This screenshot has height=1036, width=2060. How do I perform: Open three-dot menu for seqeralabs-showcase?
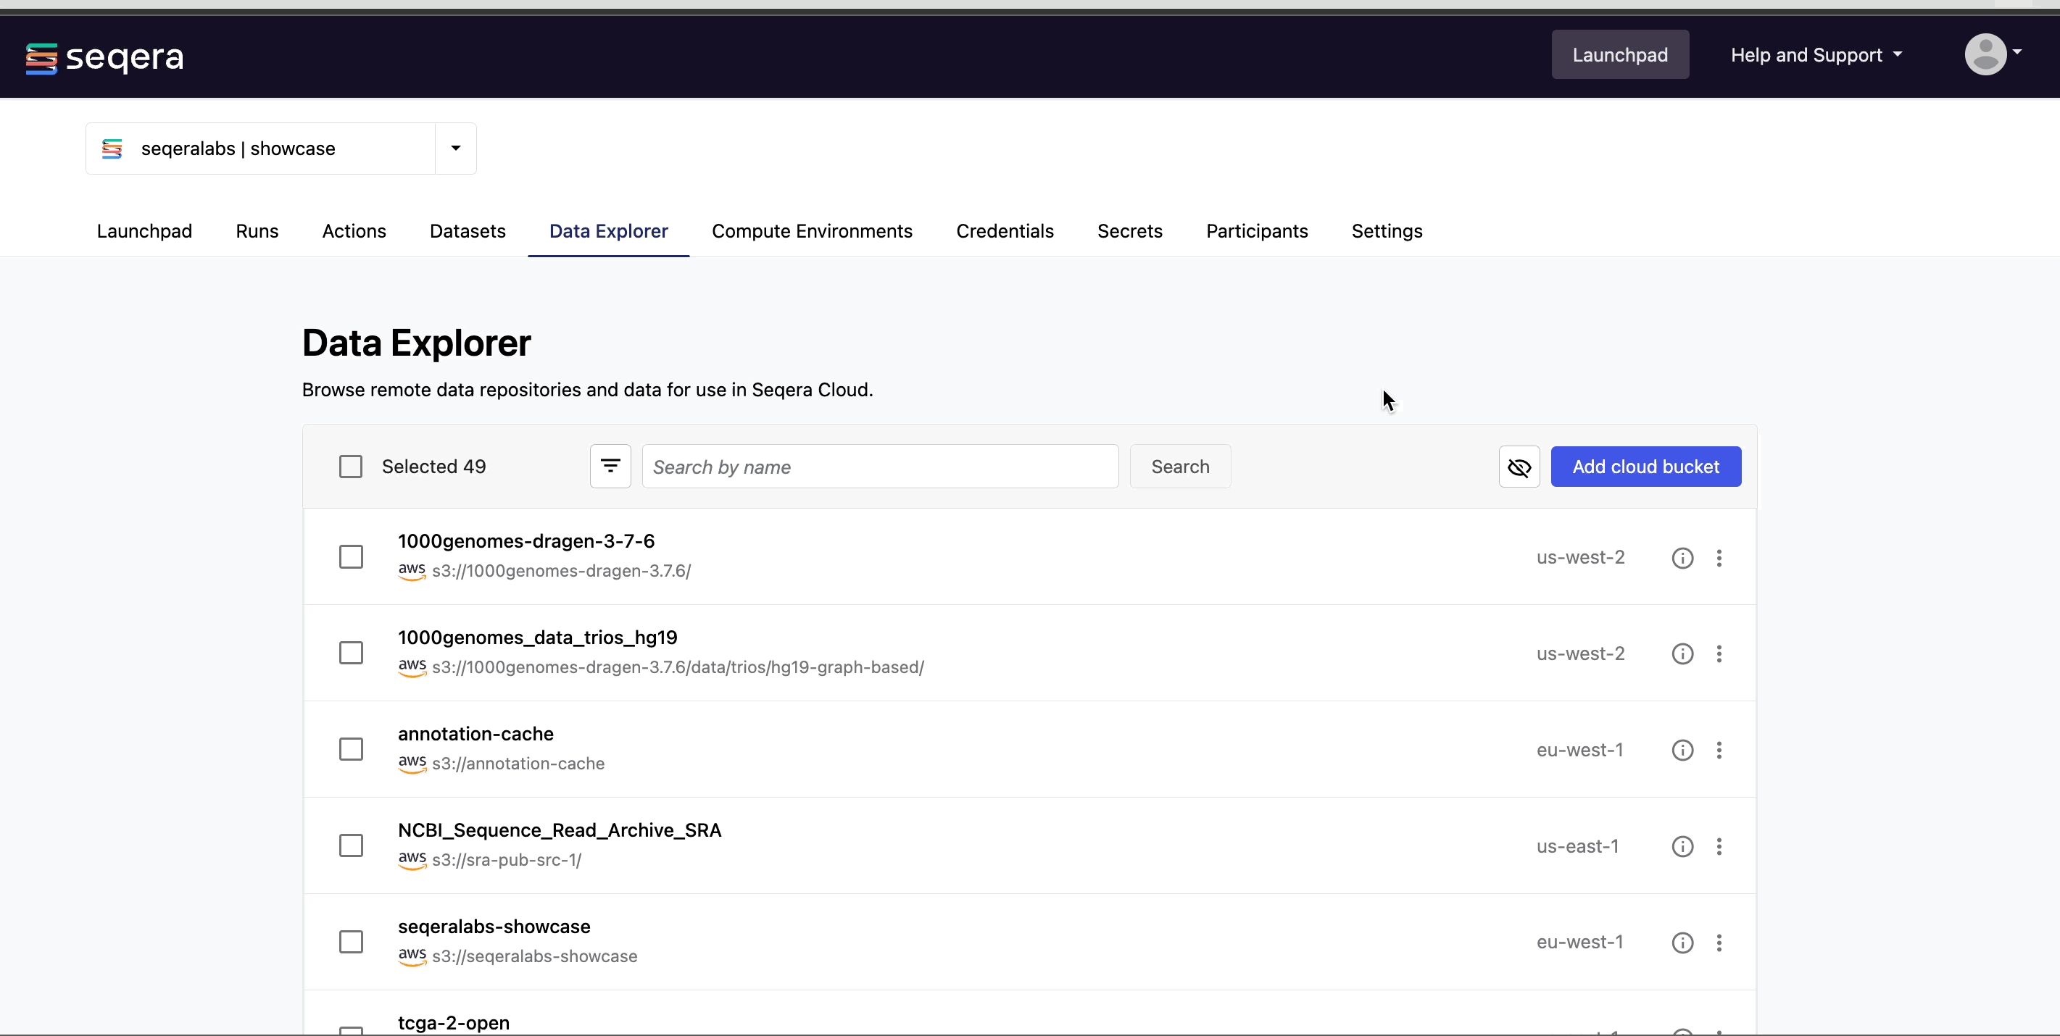(1719, 943)
